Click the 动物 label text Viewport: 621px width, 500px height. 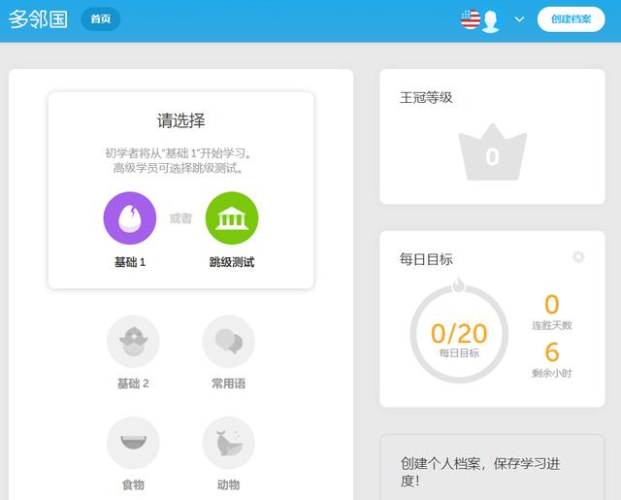(229, 484)
